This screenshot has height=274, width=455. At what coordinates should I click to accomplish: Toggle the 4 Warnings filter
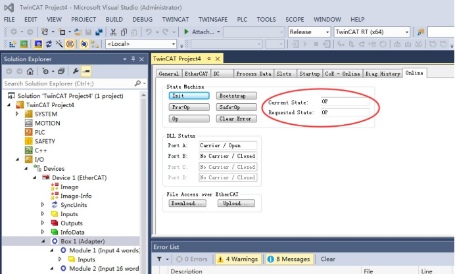pyautogui.click(x=238, y=259)
